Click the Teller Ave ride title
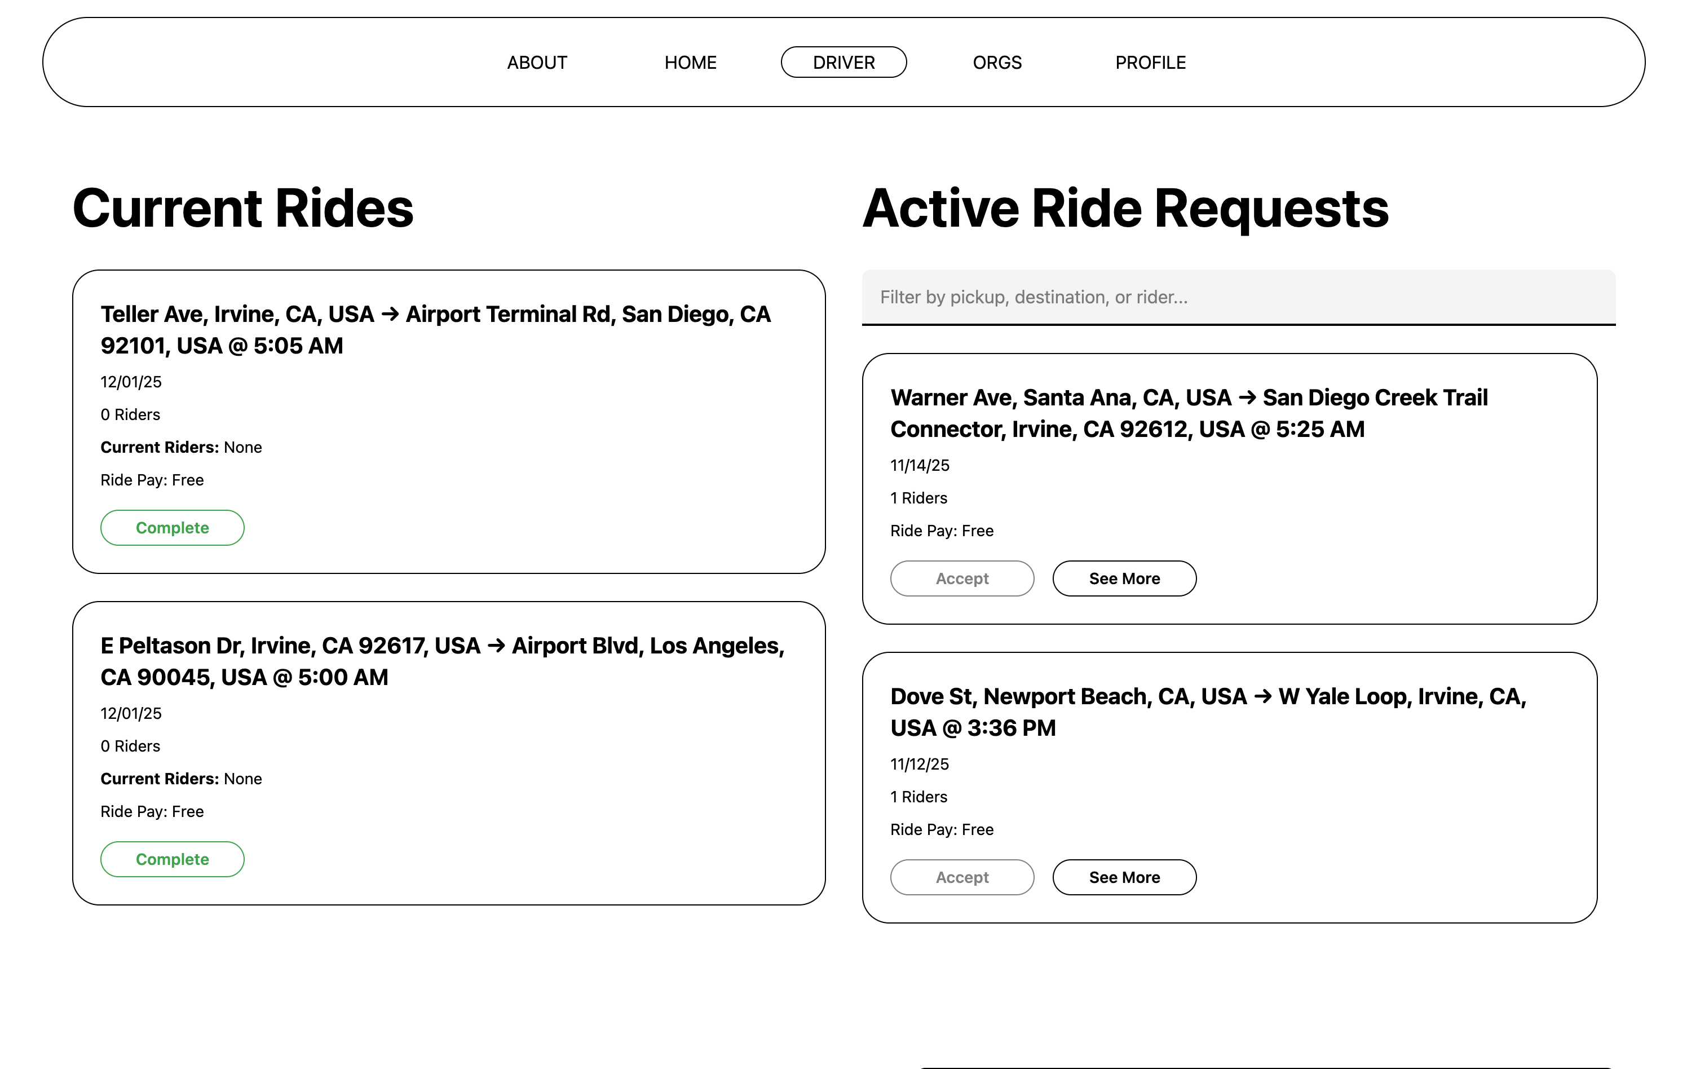Screen dimensions: 1687x1069 pyautogui.click(x=435, y=330)
